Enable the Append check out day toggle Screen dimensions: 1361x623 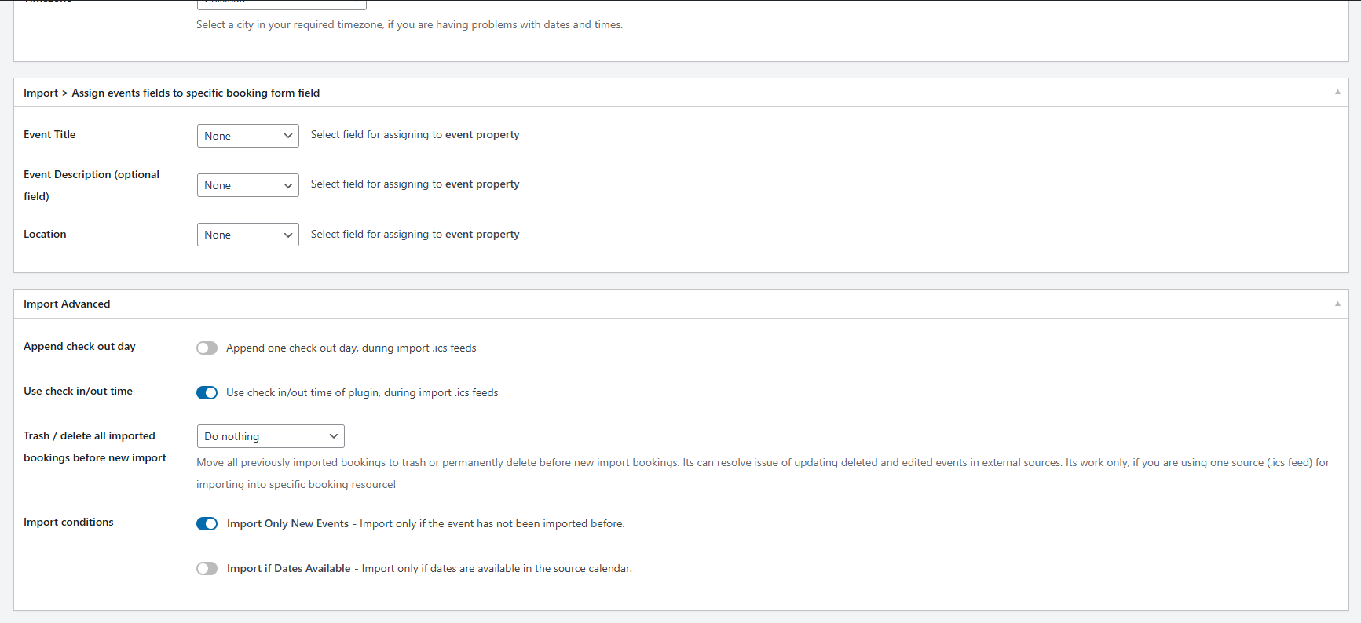[207, 348]
